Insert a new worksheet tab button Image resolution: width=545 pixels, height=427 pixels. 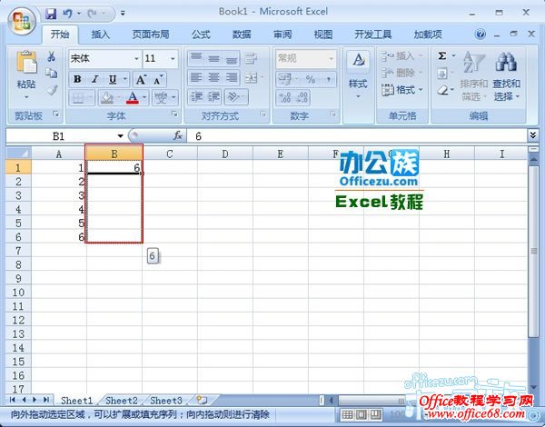click(x=202, y=400)
